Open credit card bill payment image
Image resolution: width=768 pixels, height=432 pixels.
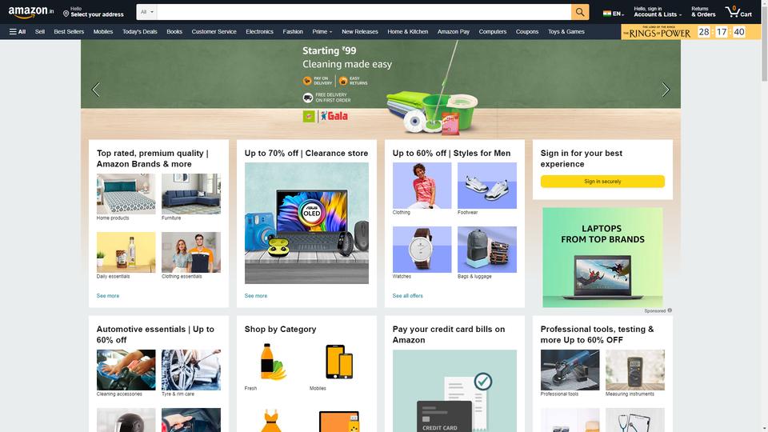click(454, 391)
